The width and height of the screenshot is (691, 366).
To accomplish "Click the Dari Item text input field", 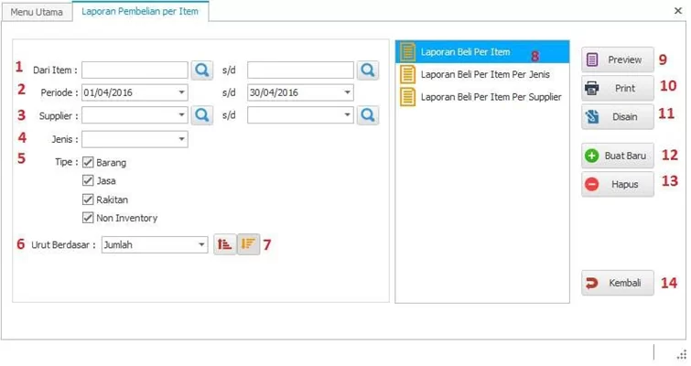I will [x=135, y=70].
